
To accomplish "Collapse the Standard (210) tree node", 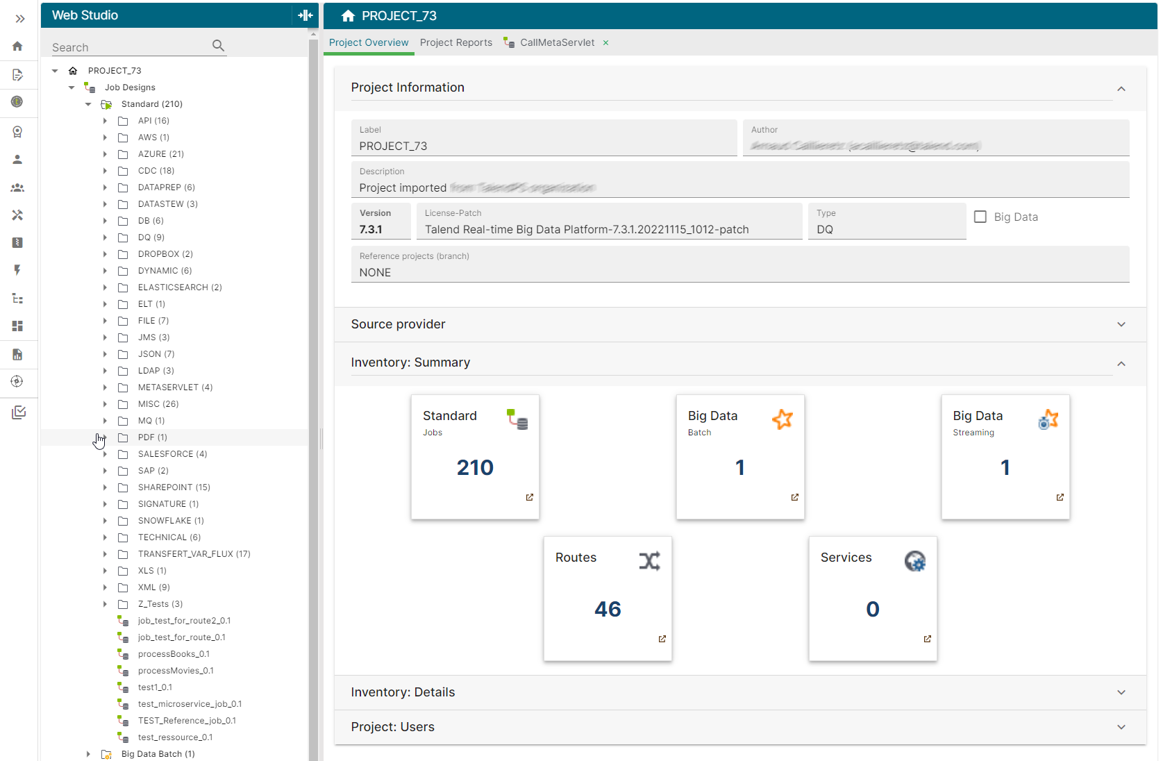I will (x=88, y=104).
